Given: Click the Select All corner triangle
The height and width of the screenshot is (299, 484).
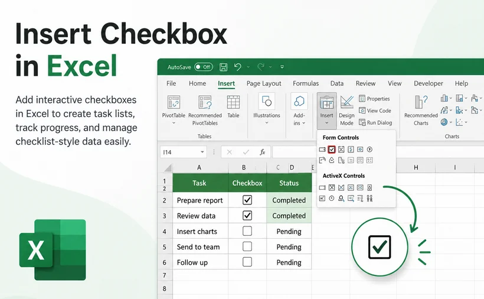Looking at the screenshot, I should pyautogui.click(x=168, y=168).
